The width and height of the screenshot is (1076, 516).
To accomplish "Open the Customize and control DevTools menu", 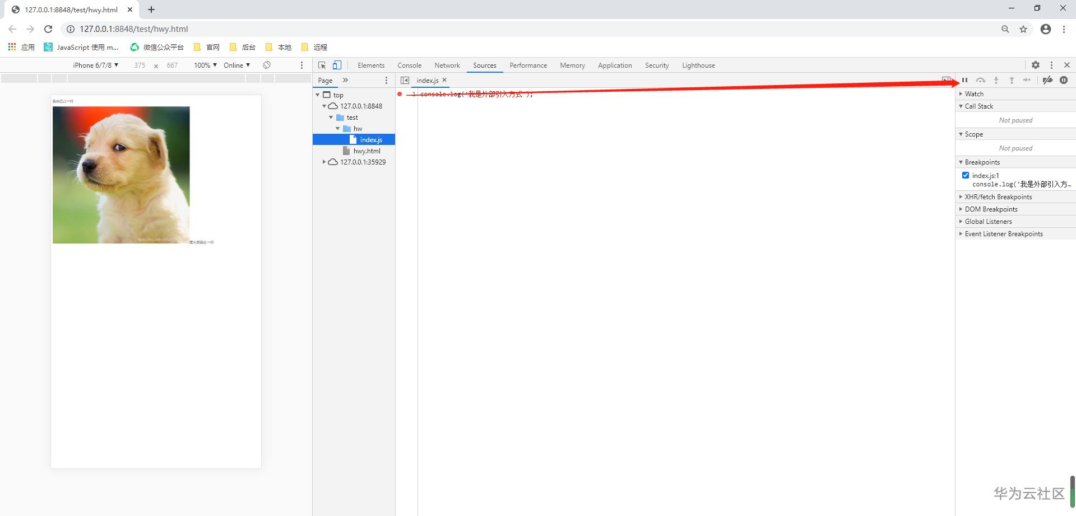I will (1051, 65).
